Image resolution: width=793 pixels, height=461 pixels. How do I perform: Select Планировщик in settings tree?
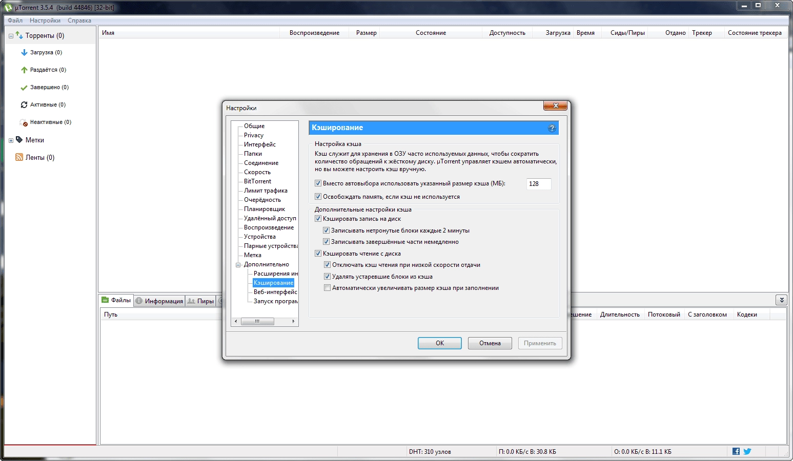tap(265, 209)
